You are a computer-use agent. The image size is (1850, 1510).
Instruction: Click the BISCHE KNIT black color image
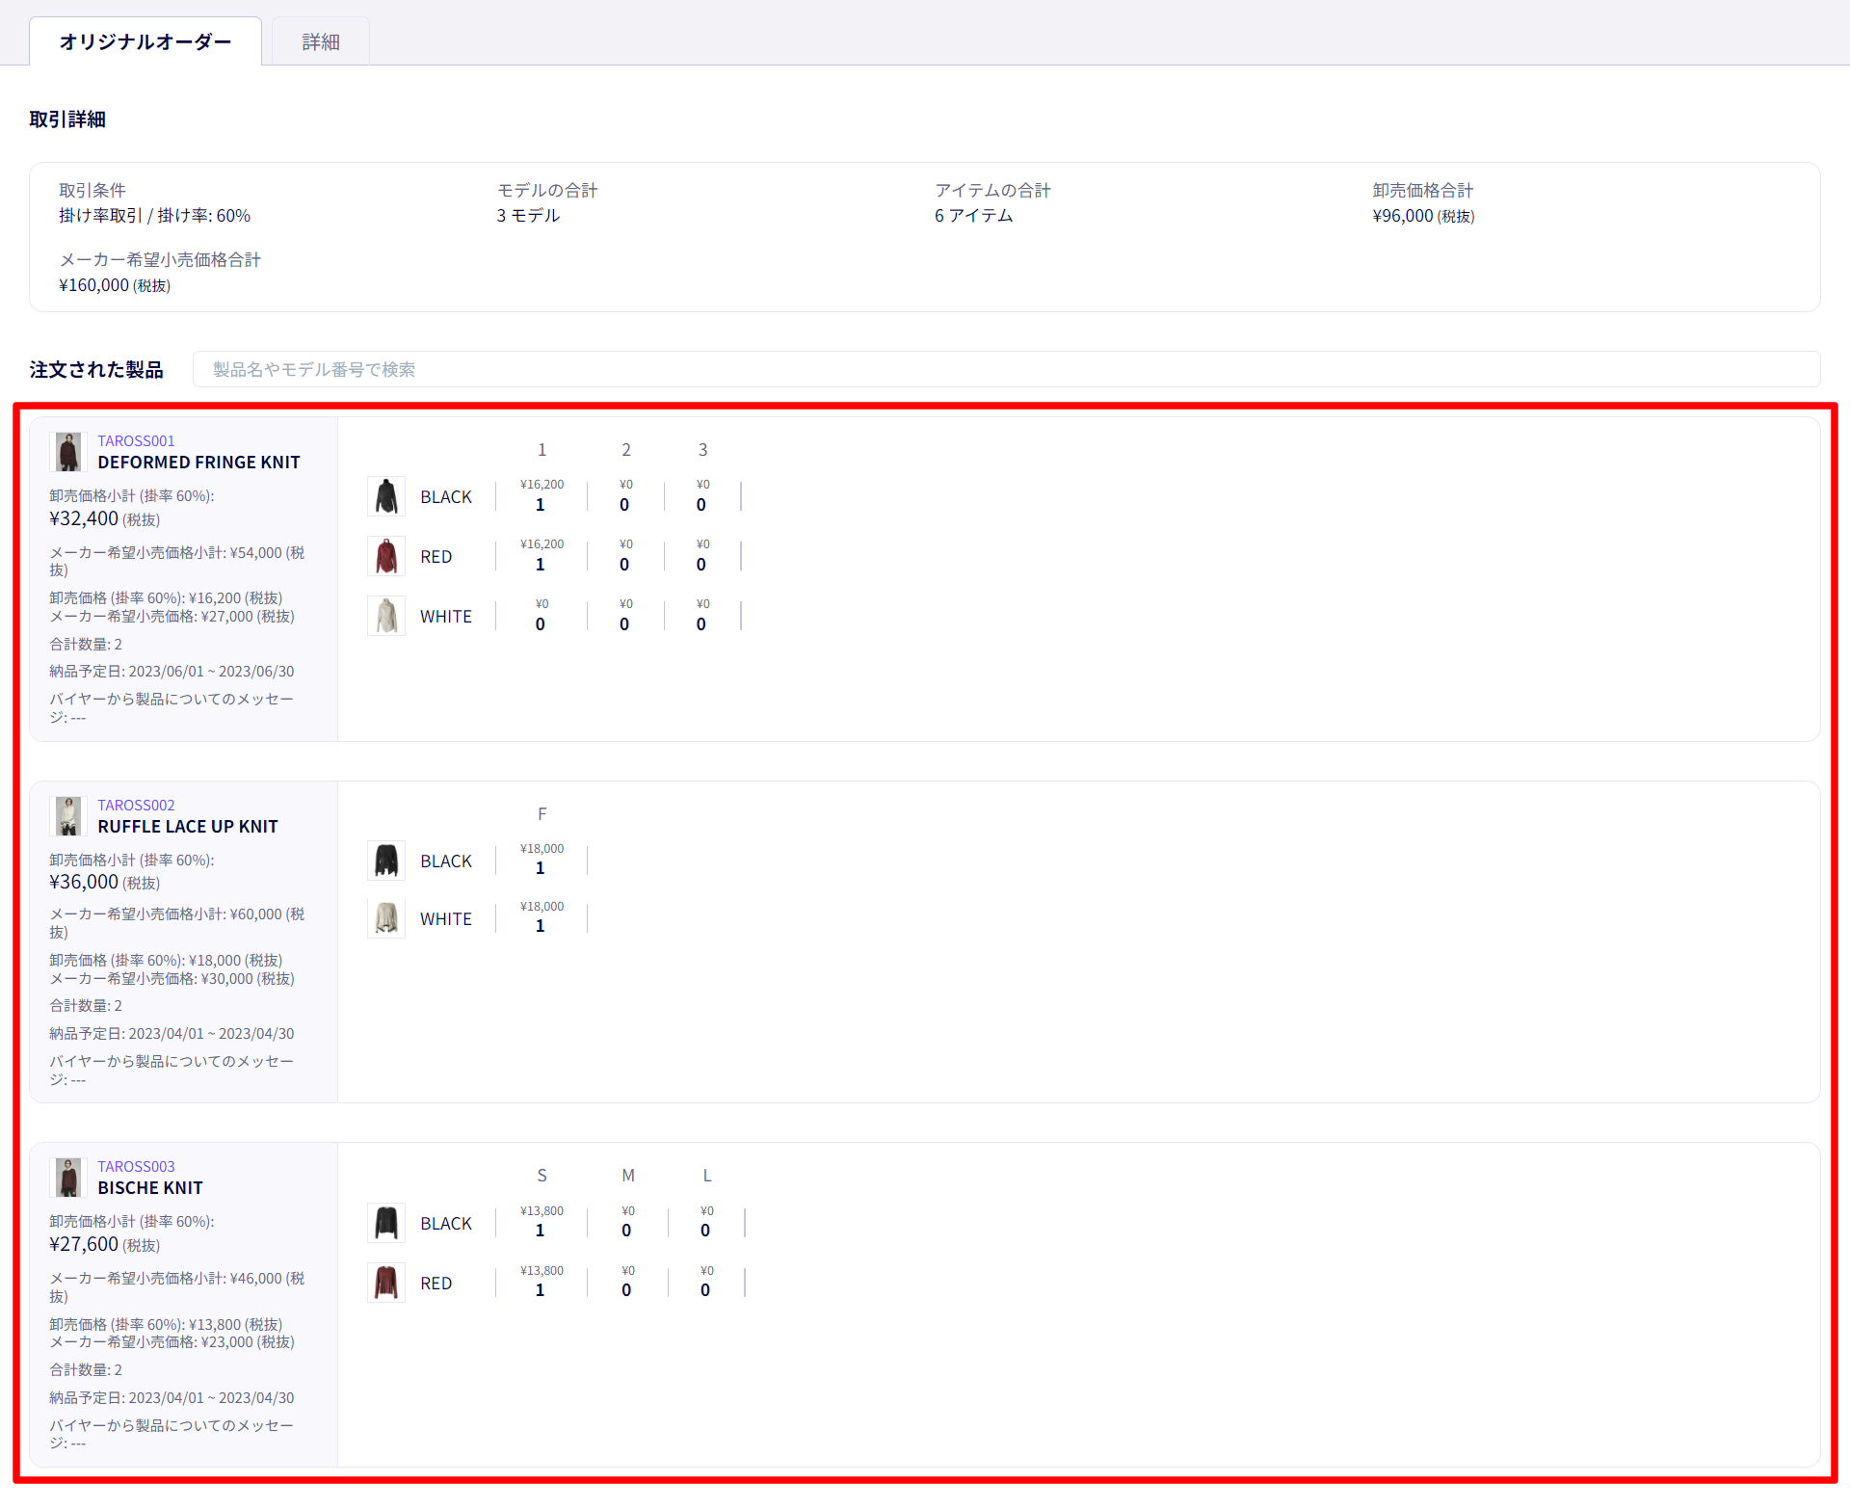click(386, 1223)
